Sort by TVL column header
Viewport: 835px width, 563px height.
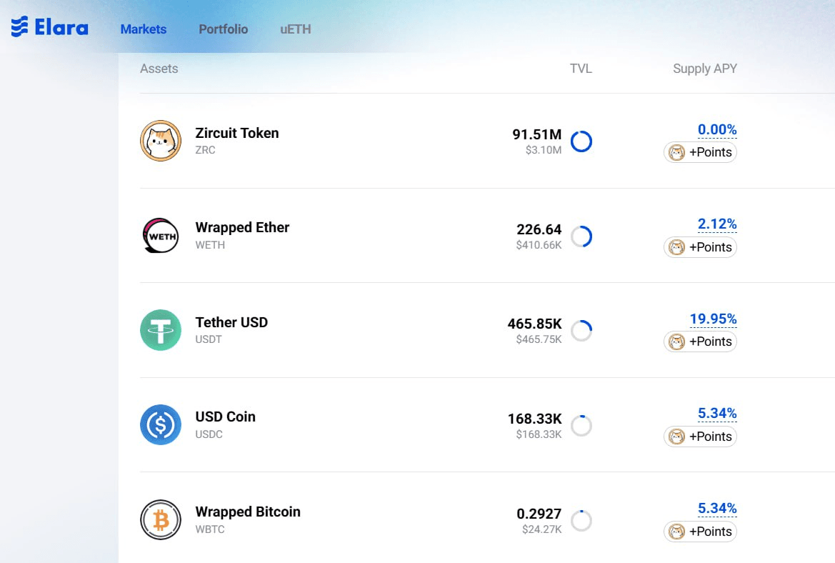pyautogui.click(x=581, y=69)
